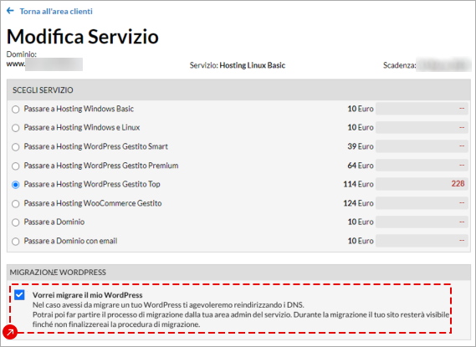Choose Hosting WordPress Gestito Smart option
The width and height of the screenshot is (476, 347).
[16, 147]
